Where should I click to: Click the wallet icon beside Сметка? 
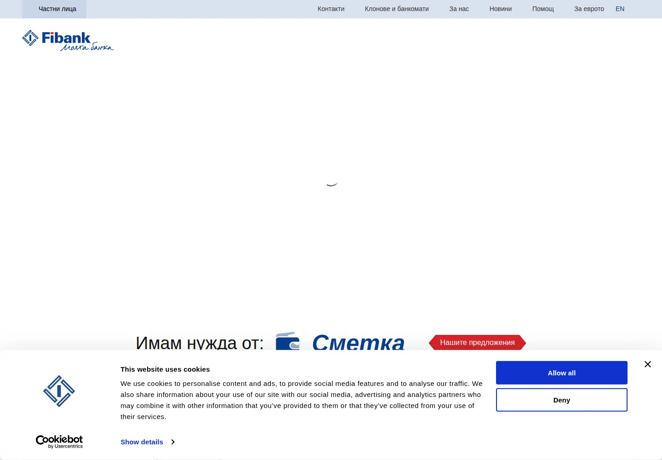coord(288,341)
